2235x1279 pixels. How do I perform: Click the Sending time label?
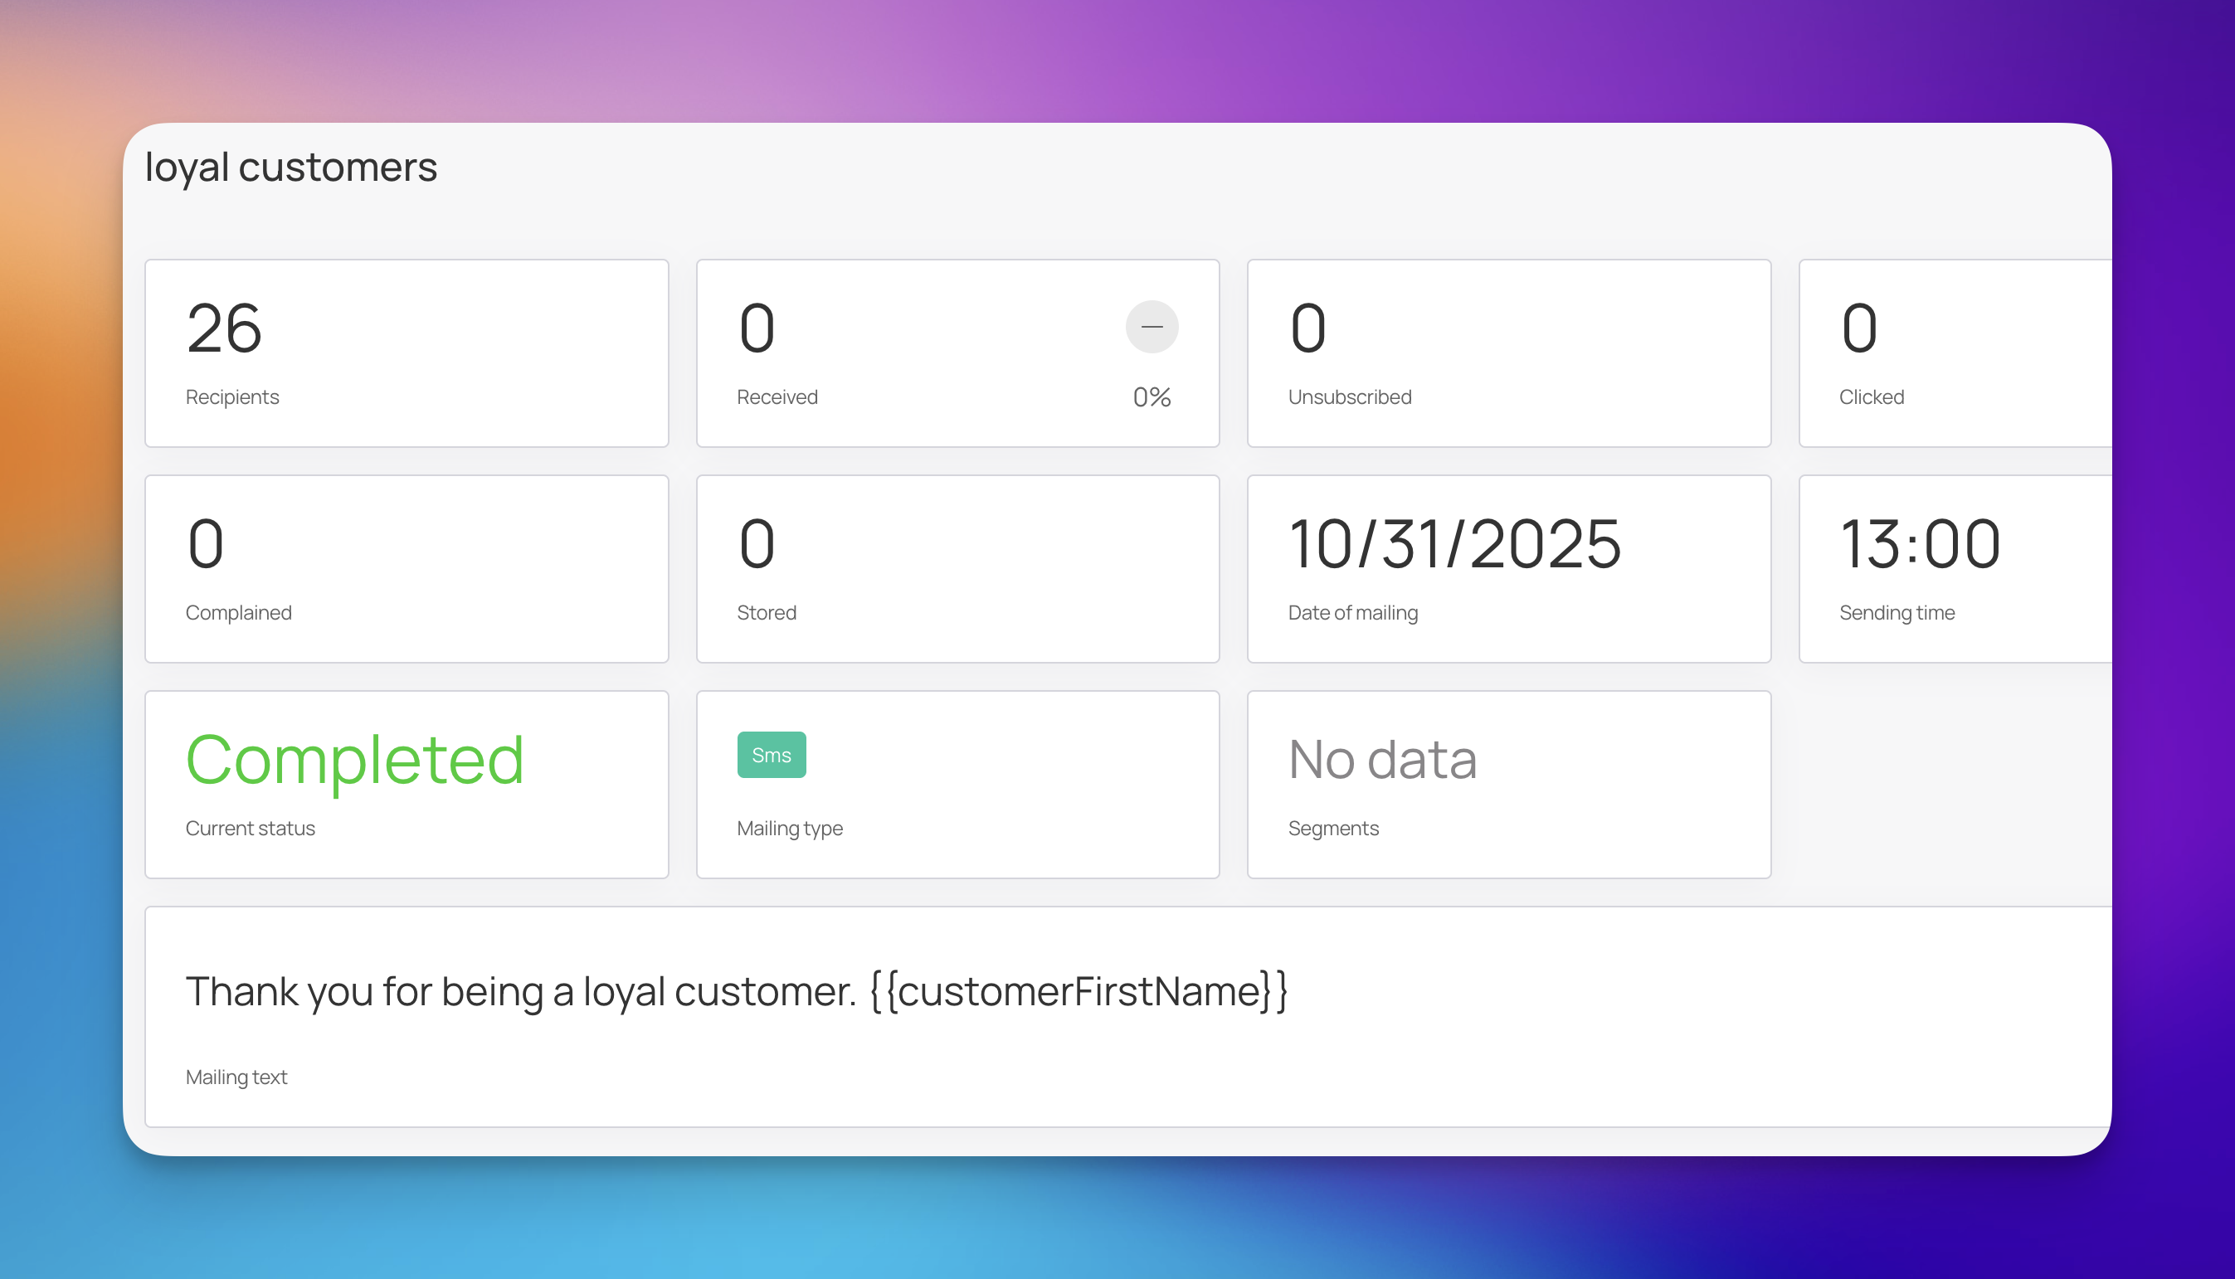[x=1896, y=612]
